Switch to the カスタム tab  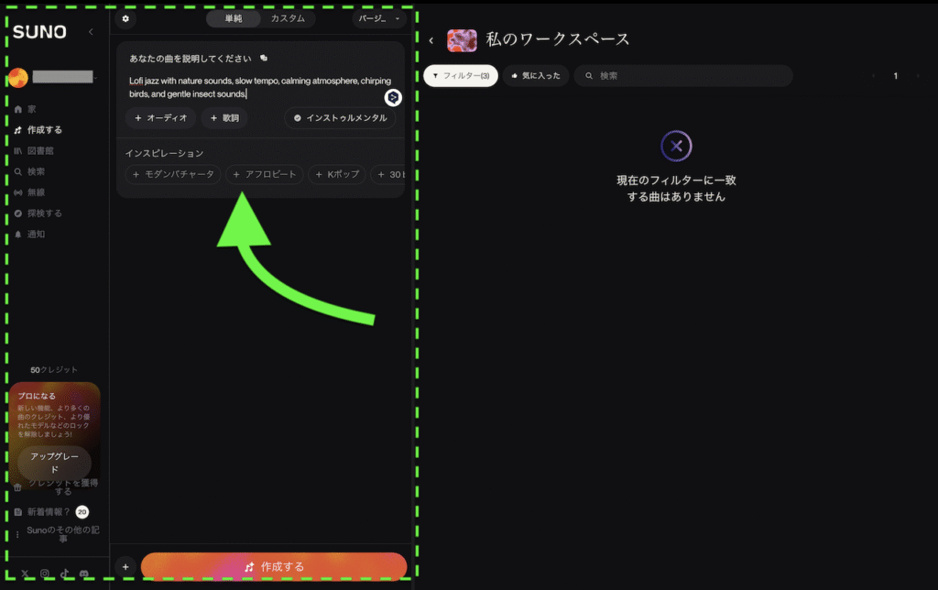coord(288,18)
